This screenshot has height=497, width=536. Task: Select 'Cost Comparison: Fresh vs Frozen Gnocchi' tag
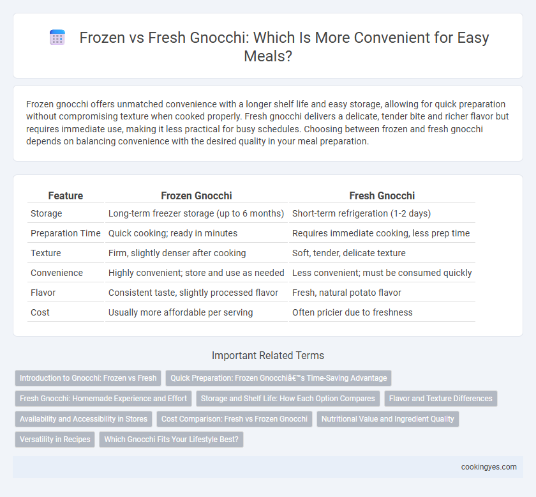click(234, 419)
